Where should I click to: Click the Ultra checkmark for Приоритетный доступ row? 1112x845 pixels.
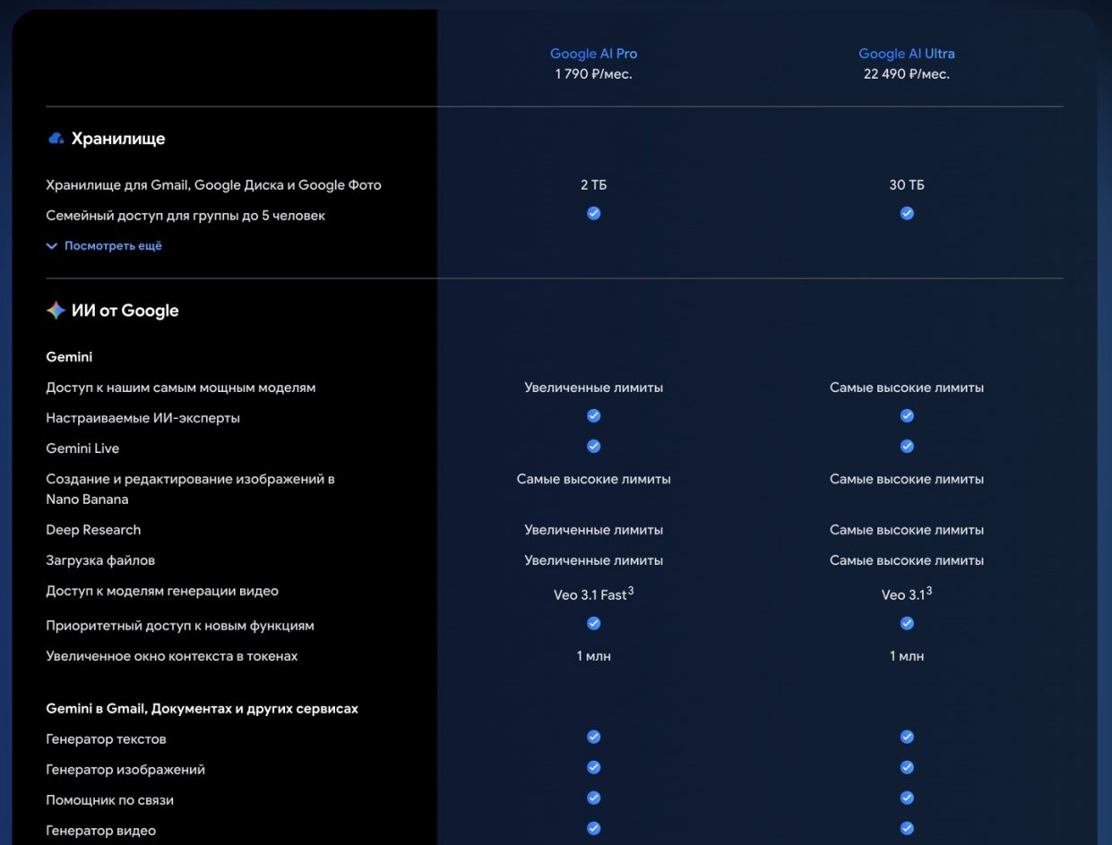(907, 622)
